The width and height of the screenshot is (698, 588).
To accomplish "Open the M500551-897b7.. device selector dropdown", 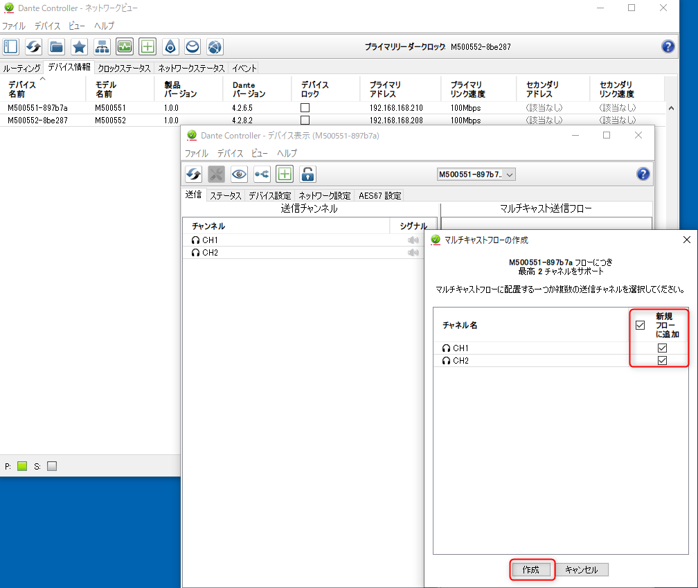I will 476,175.
